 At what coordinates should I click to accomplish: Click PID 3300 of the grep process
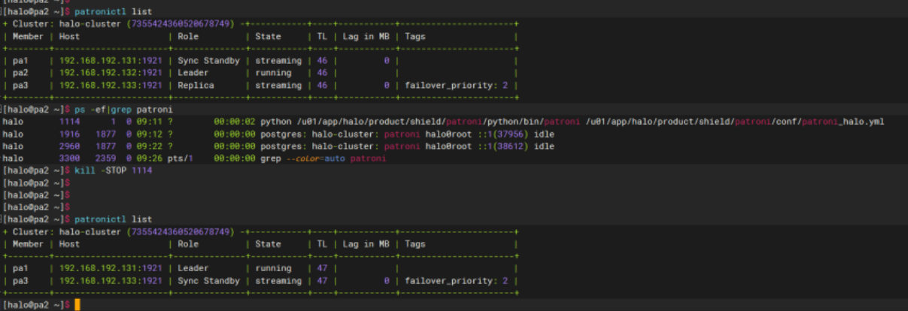point(70,158)
